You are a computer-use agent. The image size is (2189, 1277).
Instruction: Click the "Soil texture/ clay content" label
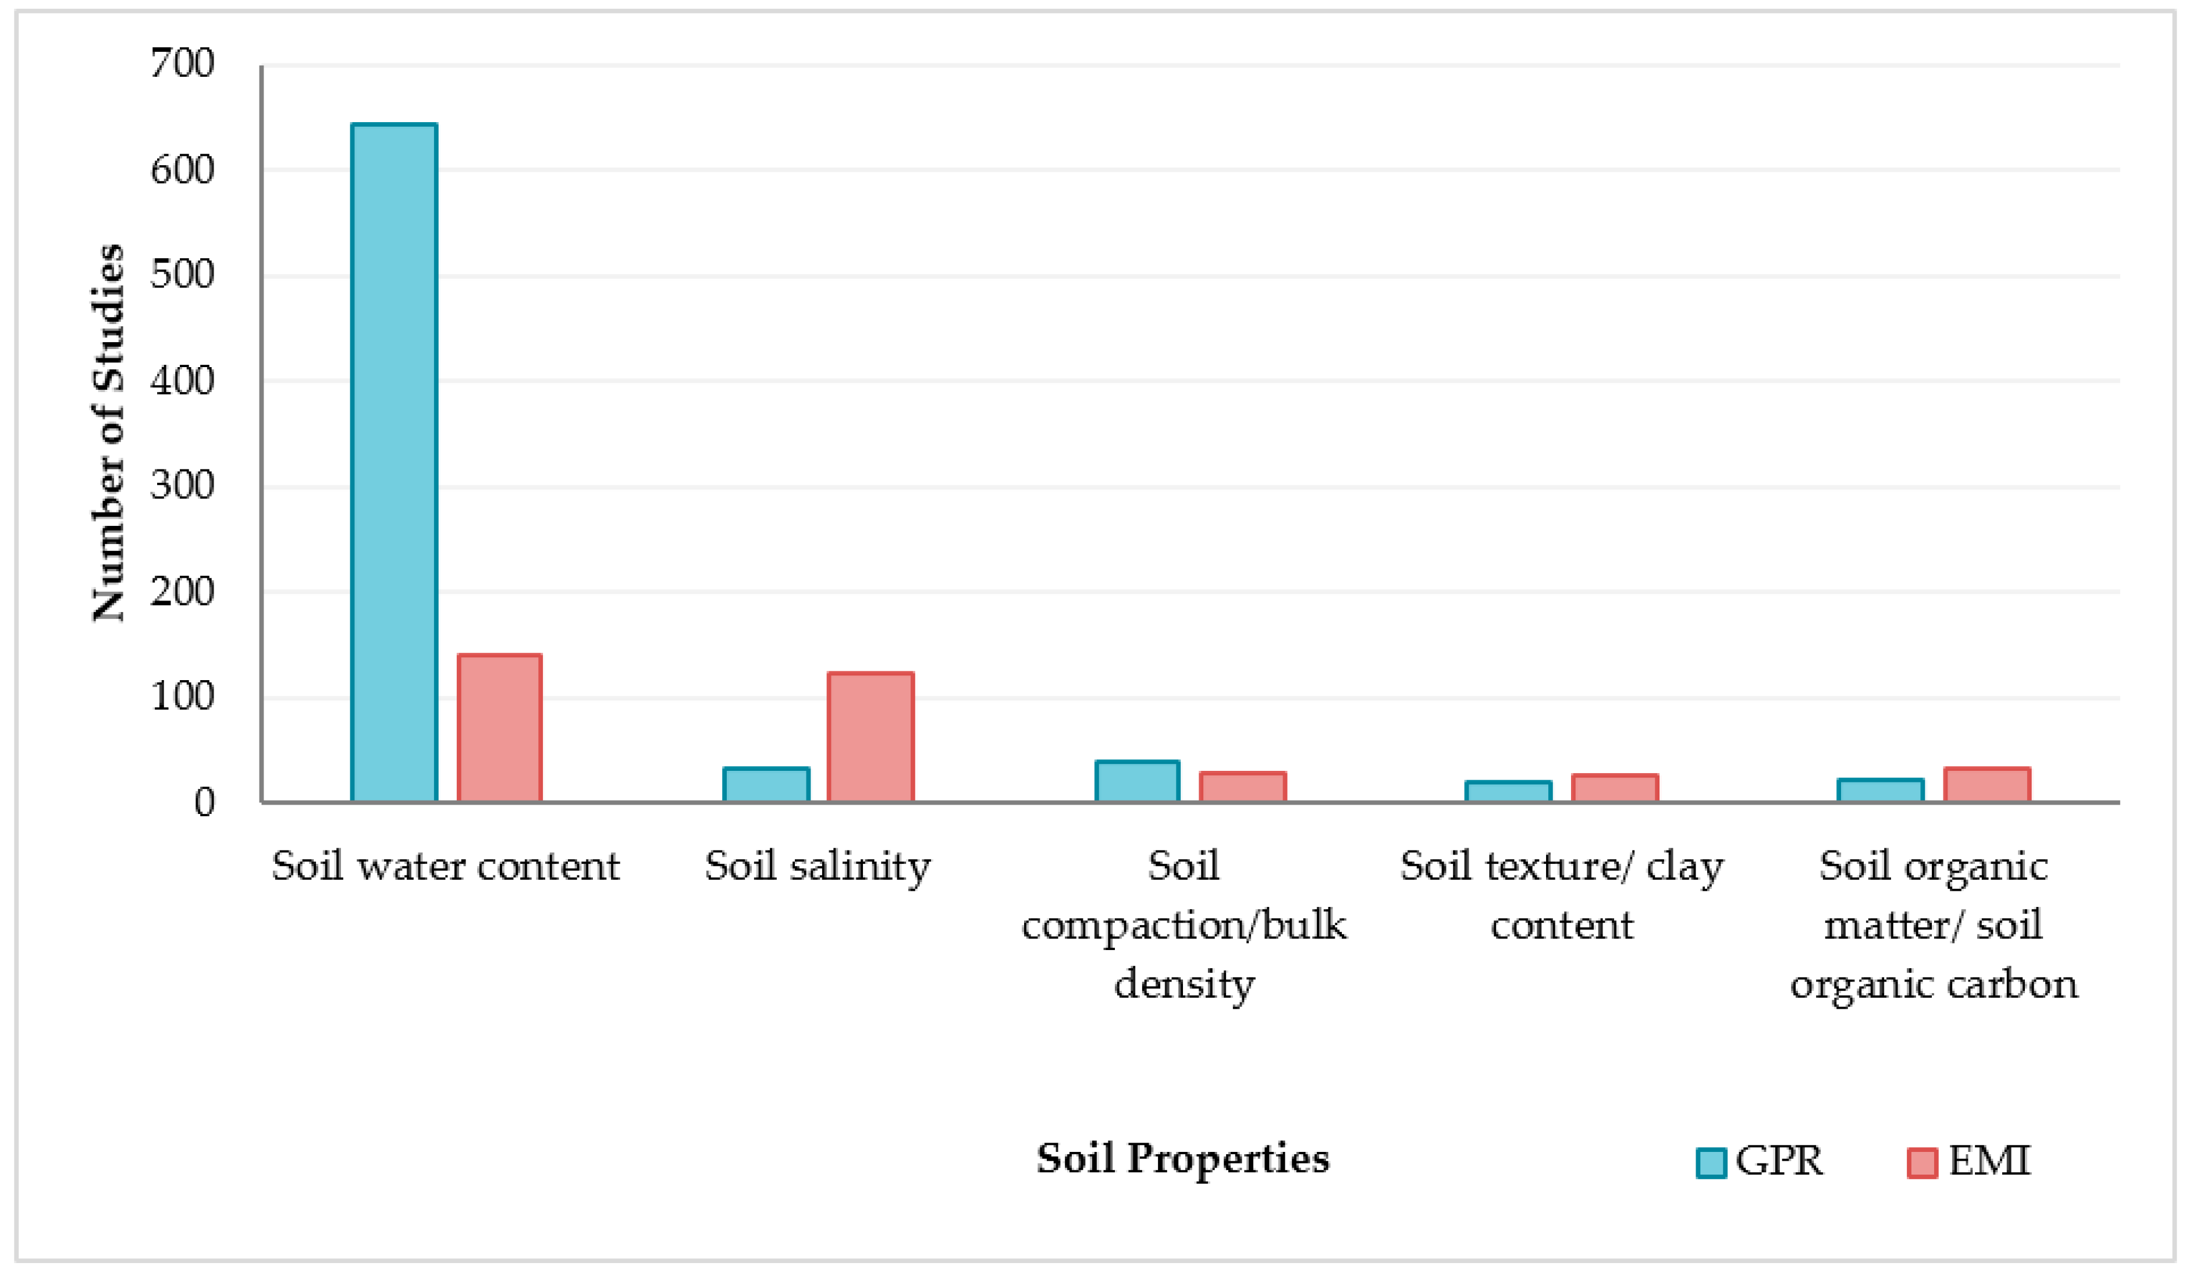pos(1562,895)
